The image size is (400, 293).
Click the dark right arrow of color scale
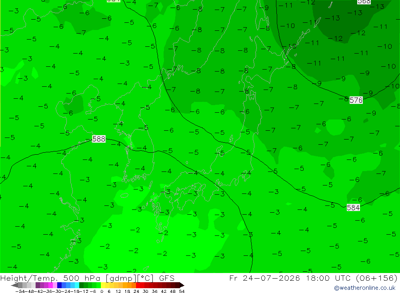click(x=181, y=285)
